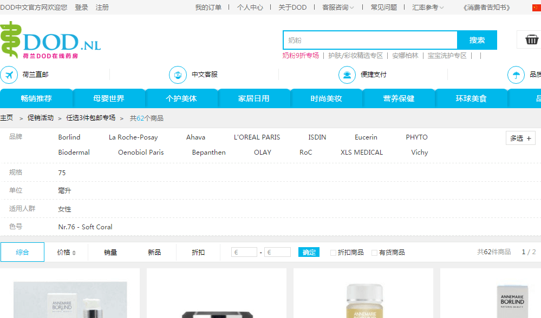The image size is (541, 318).
Task: Filter by brand Oenobiol Paris
Action: pos(141,153)
